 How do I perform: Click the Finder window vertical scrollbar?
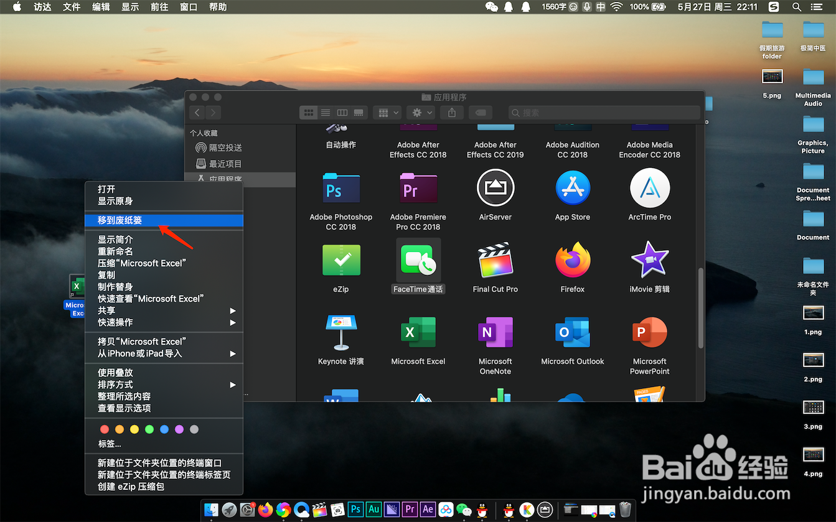pyautogui.click(x=701, y=308)
